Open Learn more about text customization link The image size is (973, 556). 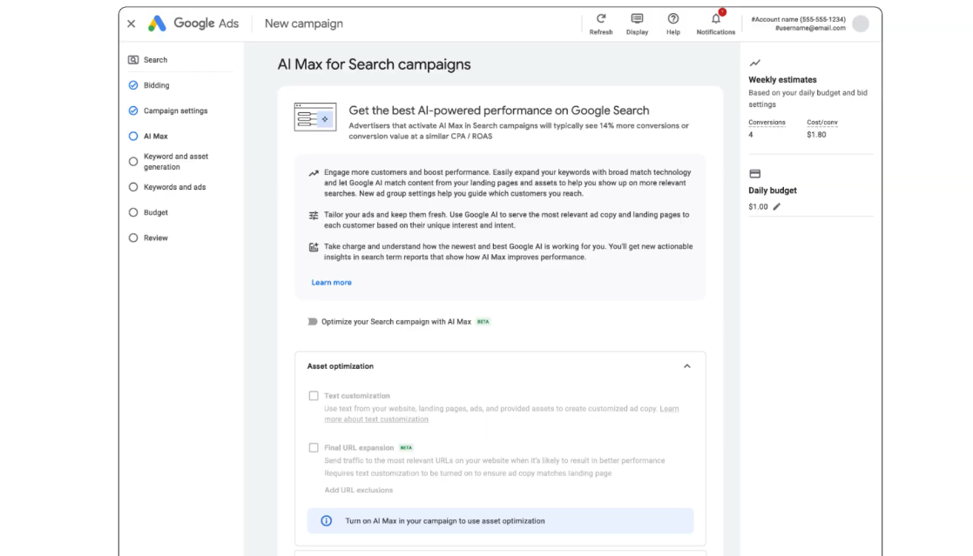(376, 419)
